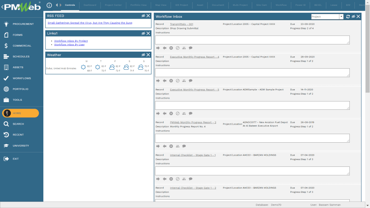Return Internal Checklist - Stage Gate 1 - 1

click(164, 179)
